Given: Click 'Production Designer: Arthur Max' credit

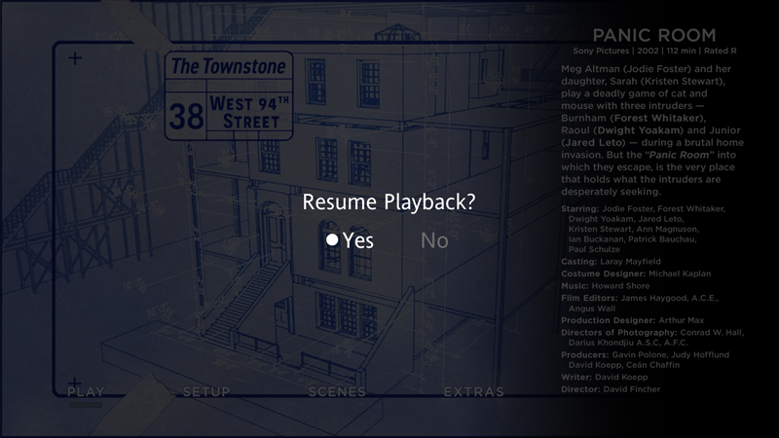Looking at the screenshot, I should click(632, 320).
